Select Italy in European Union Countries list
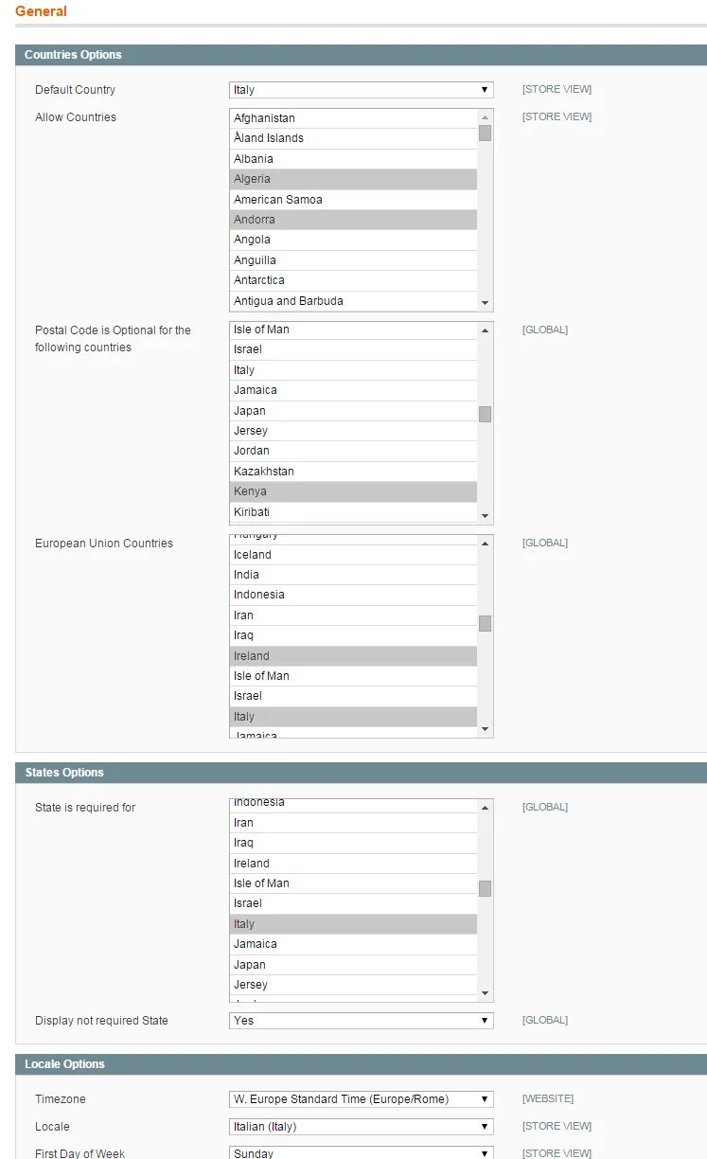Image resolution: width=707 pixels, height=1159 pixels. pos(353,717)
